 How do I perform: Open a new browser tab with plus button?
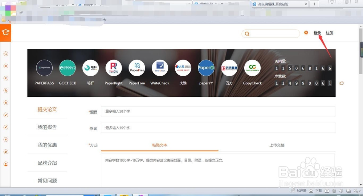click(314, 4)
